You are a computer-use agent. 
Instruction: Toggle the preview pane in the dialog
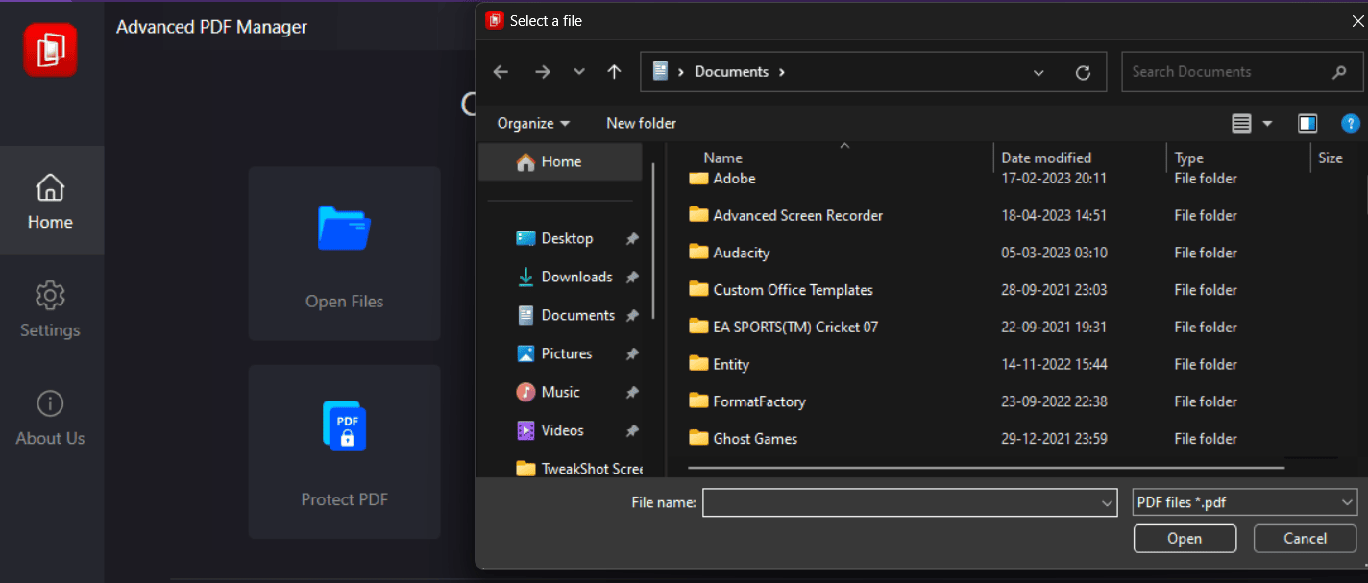pyautogui.click(x=1307, y=123)
